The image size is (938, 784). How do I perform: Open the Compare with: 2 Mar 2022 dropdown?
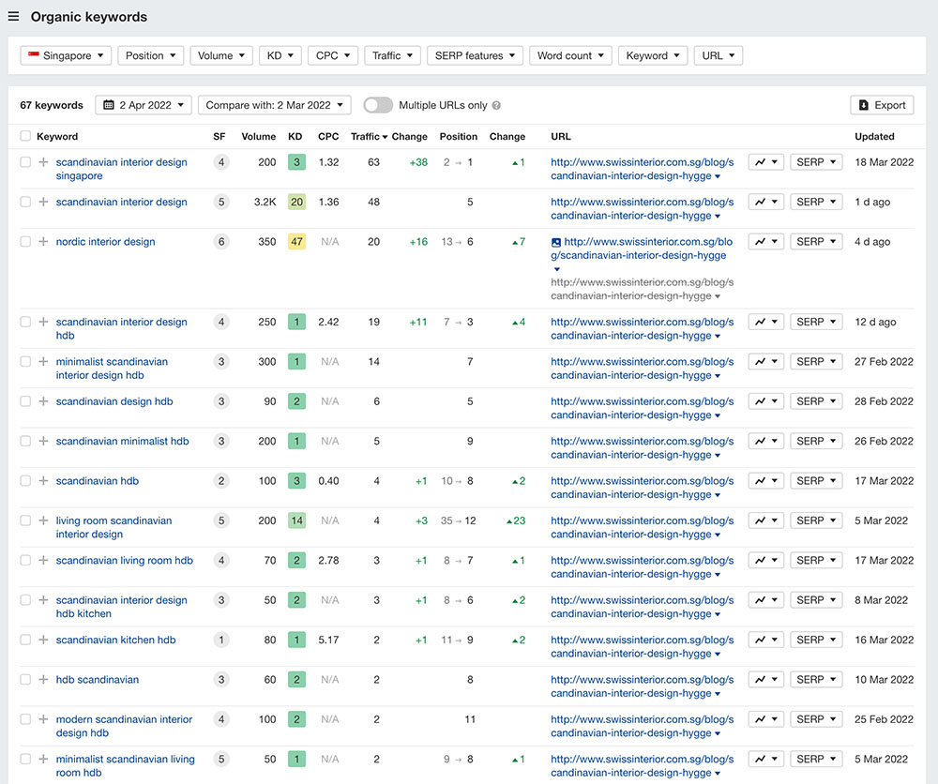[x=274, y=105]
